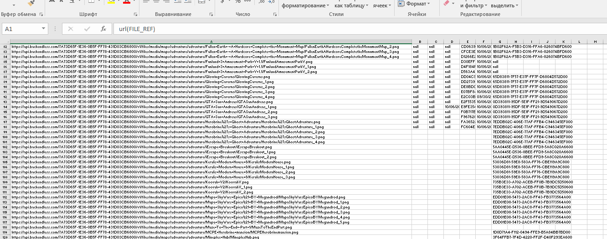Screen dimensions: 607x239
Task: Select column L header
Action: (x=579, y=42)
